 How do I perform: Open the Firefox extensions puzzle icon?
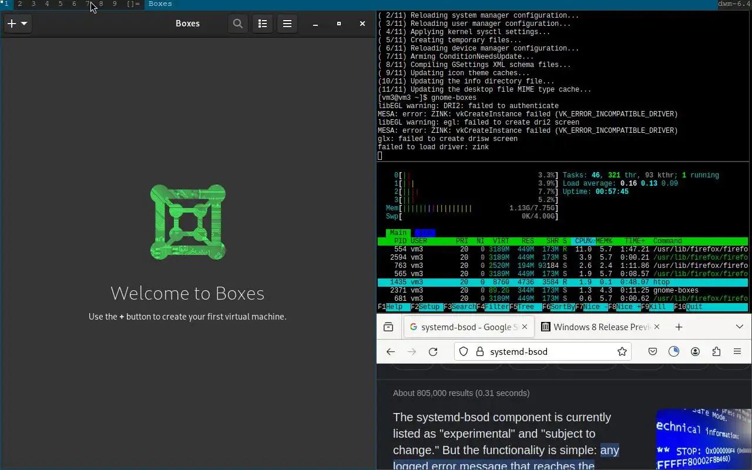pyautogui.click(x=716, y=351)
